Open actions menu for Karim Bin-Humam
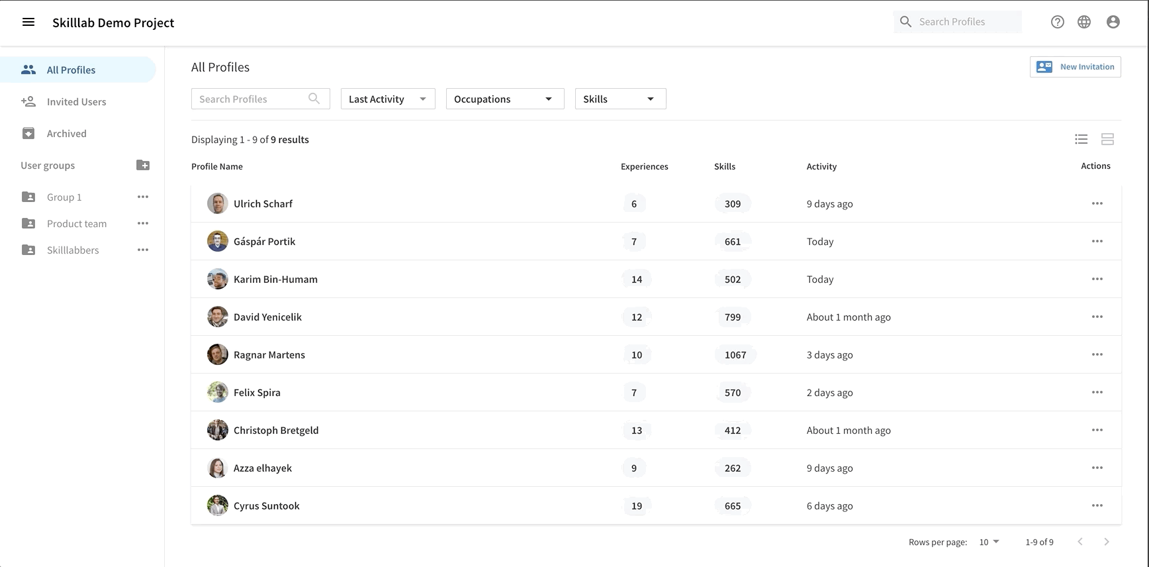1149x567 pixels. 1097,279
